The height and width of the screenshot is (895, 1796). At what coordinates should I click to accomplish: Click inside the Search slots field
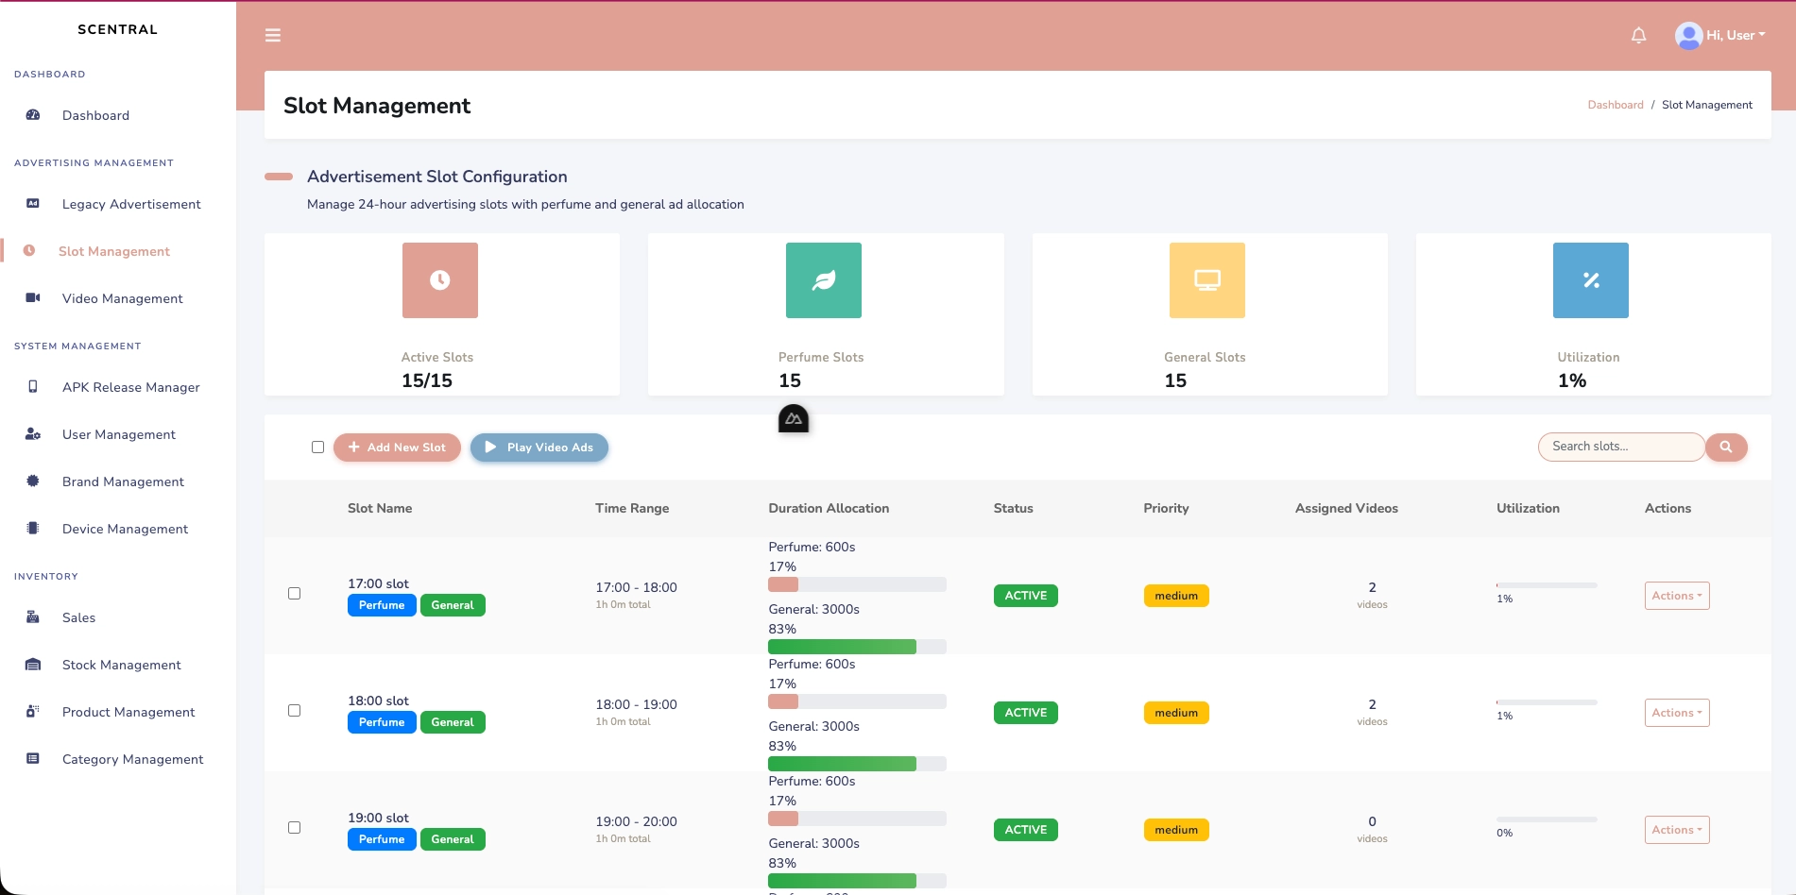[x=1620, y=447]
